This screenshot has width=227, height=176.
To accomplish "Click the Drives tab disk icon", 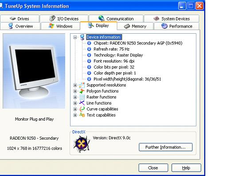I will point(13,19).
